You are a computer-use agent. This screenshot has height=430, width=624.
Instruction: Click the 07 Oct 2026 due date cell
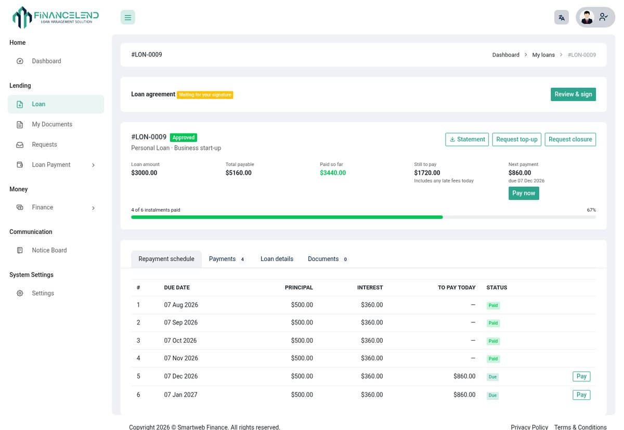pyautogui.click(x=180, y=341)
